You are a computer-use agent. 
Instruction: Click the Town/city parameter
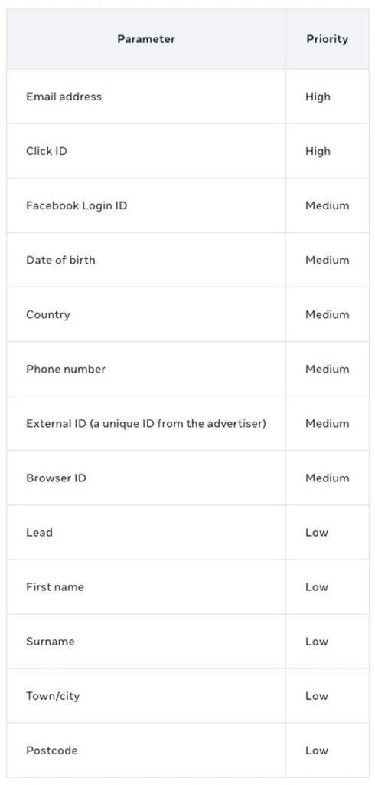(x=53, y=696)
